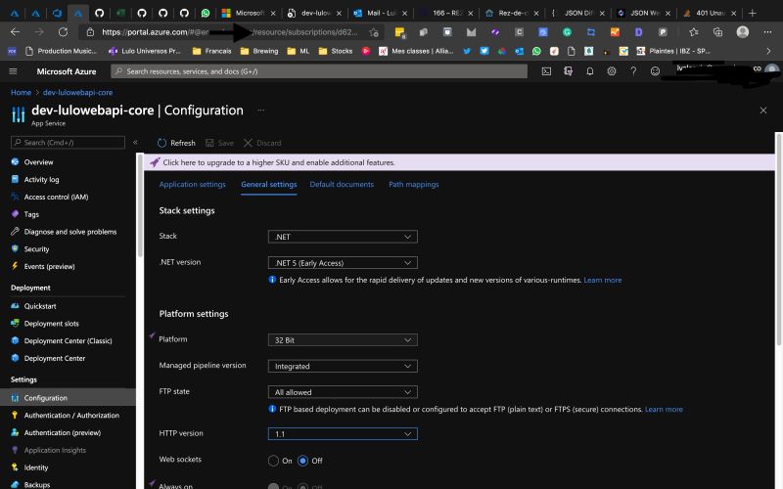Open the Managed pipeline version dropdown
783x489 pixels.
(343, 366)
